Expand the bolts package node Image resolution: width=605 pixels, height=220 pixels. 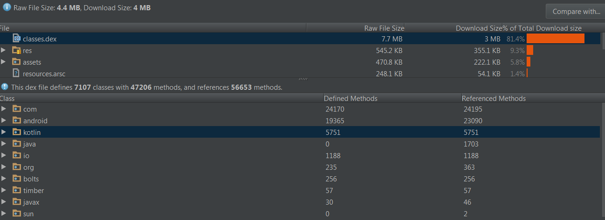(x=4, y=179)
